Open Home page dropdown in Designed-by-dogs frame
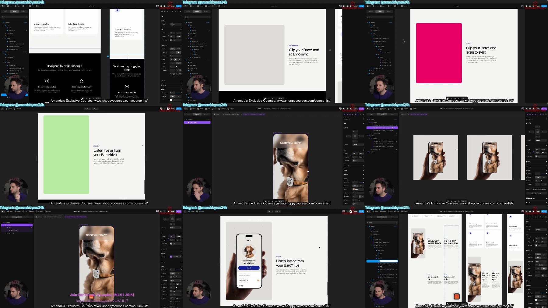 pyautogui.click(x=14, y=17)
